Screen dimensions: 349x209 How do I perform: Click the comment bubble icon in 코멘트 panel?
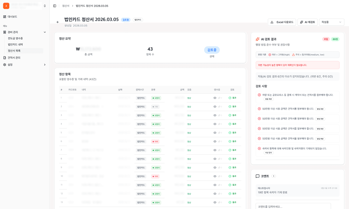(258, 176)
